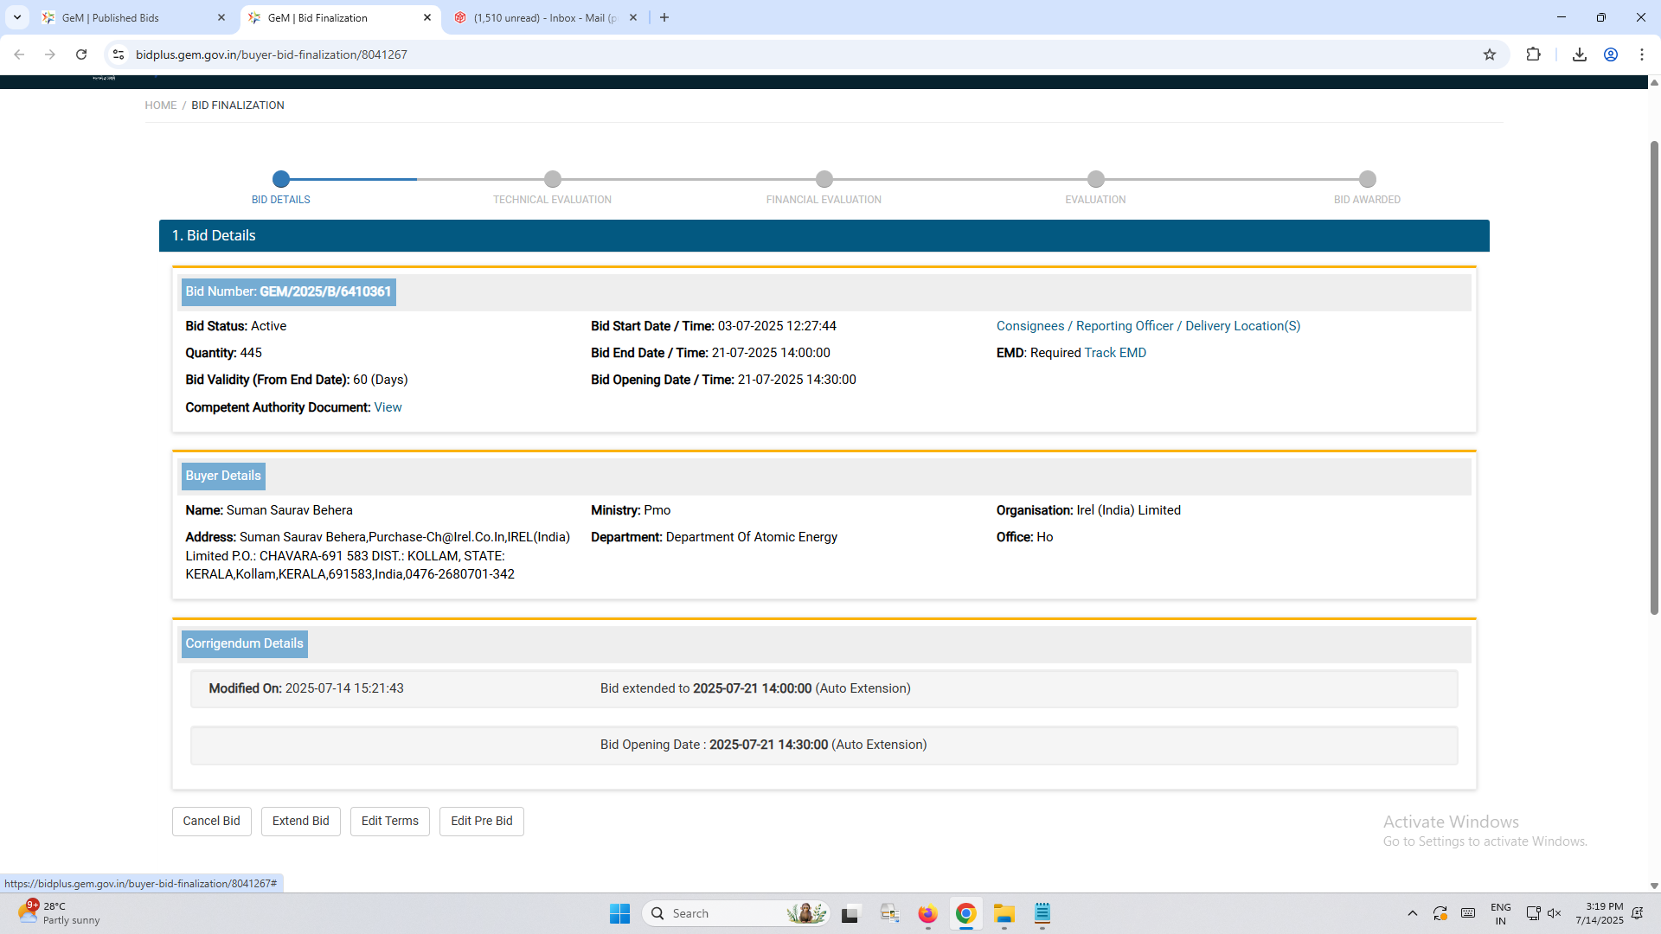Close the GeM Published Bids tab

221,17
